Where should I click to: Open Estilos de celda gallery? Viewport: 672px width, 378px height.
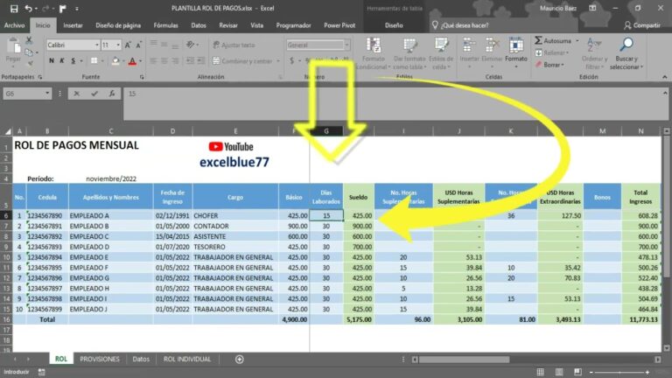(441, 53)
